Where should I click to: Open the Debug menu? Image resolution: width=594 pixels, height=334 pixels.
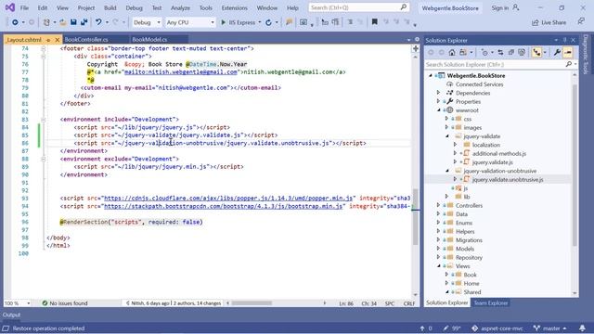tap(134, 7)
